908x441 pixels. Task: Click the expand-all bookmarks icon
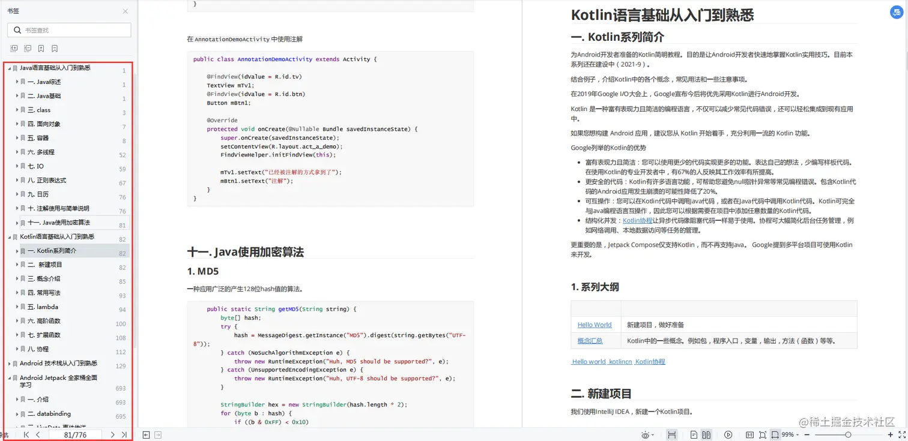(x=14, y=49)
